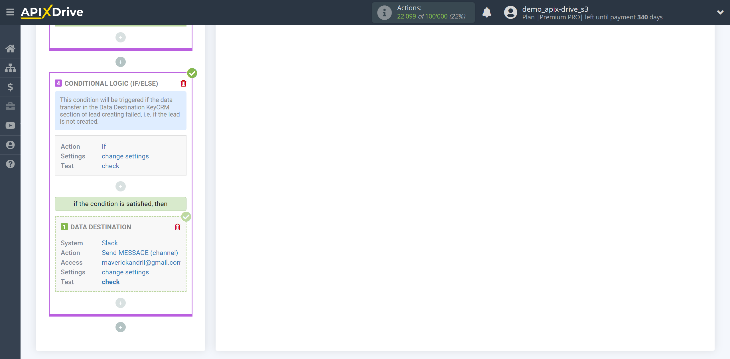Click the plus button inside condition branch
This screenshot has height=359, width=730.
(x=121, y=303)
